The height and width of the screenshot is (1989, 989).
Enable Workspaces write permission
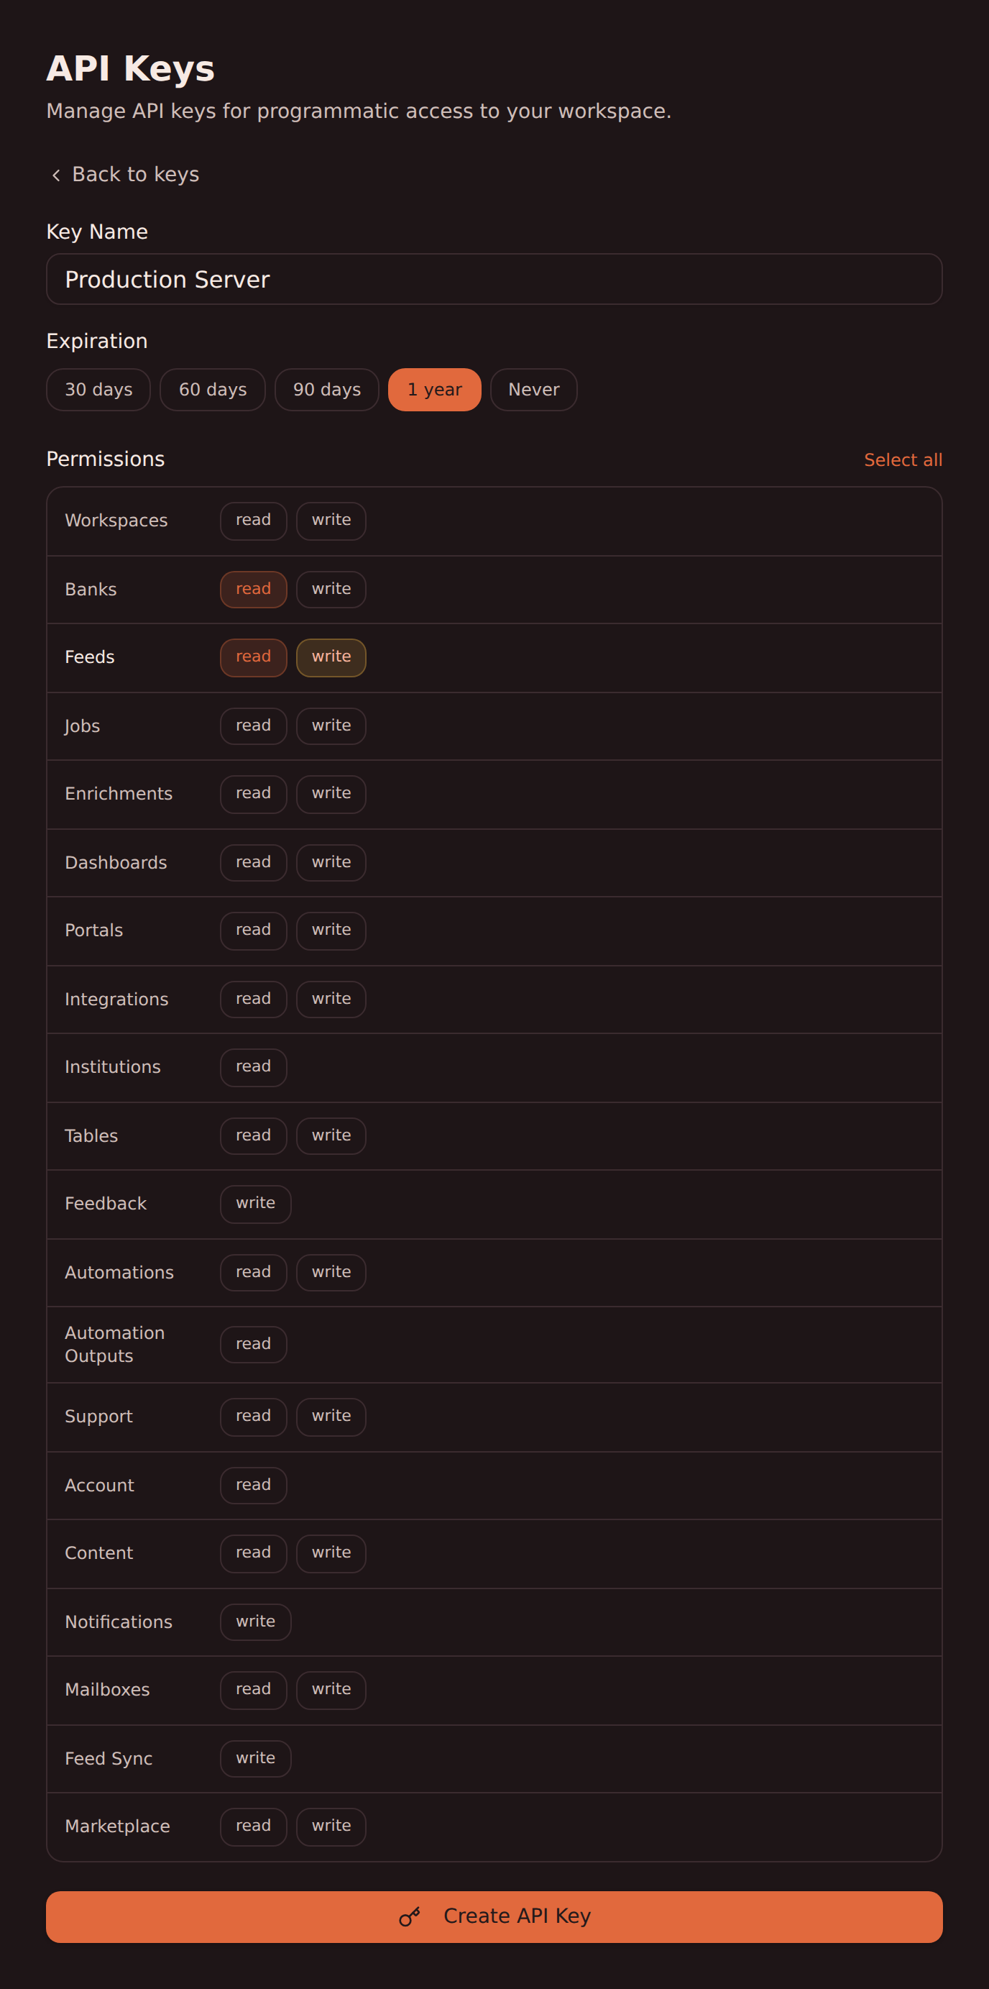[x=331, y=521]
